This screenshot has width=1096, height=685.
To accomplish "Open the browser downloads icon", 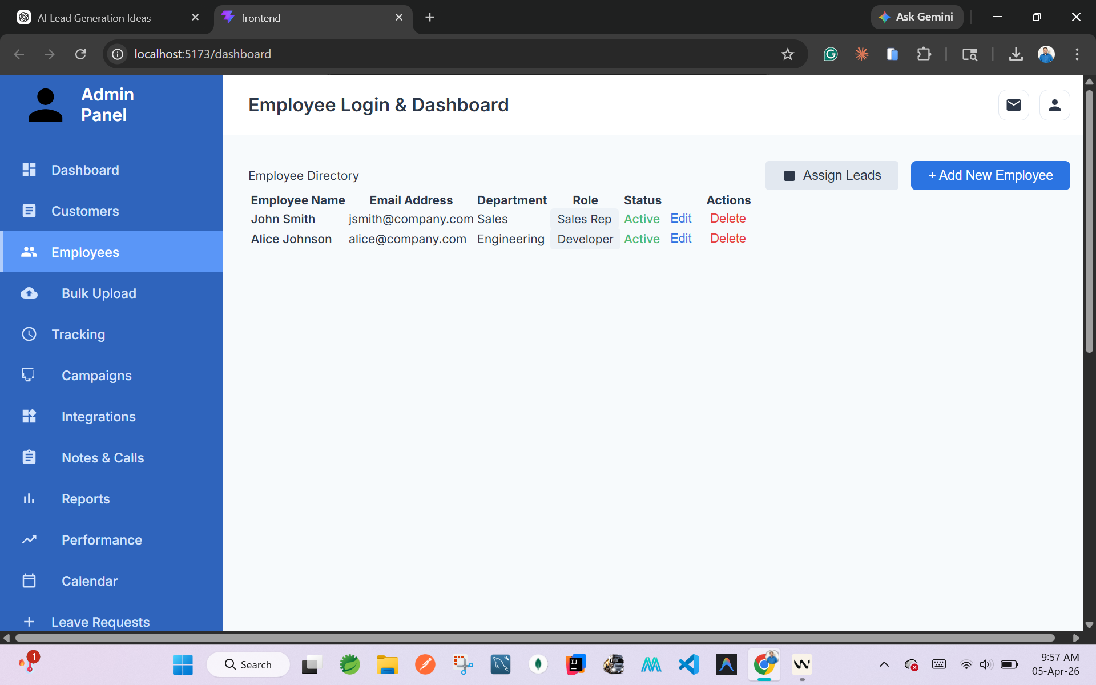I will pyautogui.click(x=1016, y=54).
